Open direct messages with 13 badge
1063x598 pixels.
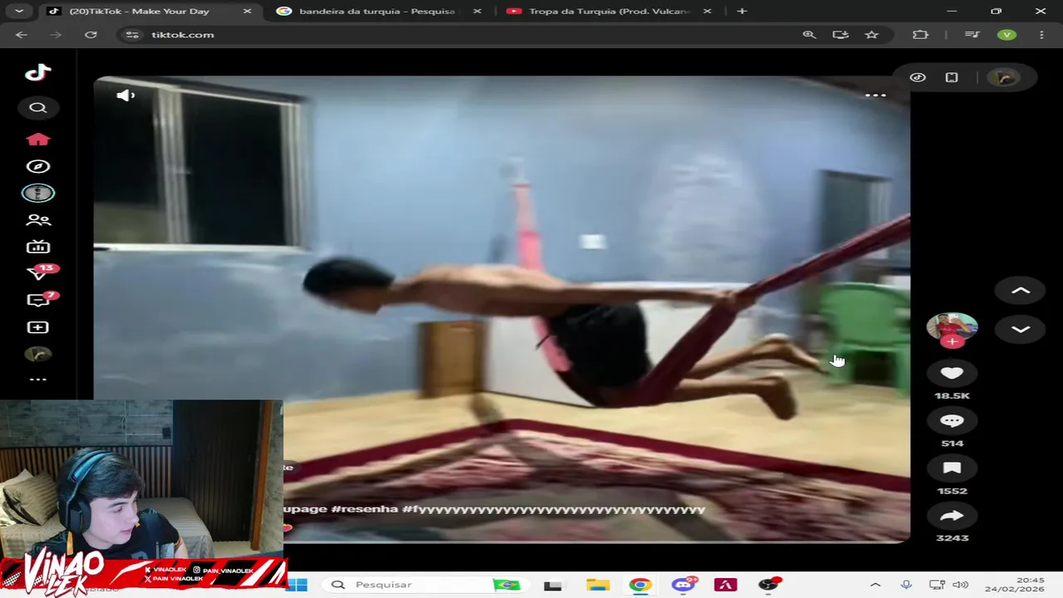tap(39, 272)
